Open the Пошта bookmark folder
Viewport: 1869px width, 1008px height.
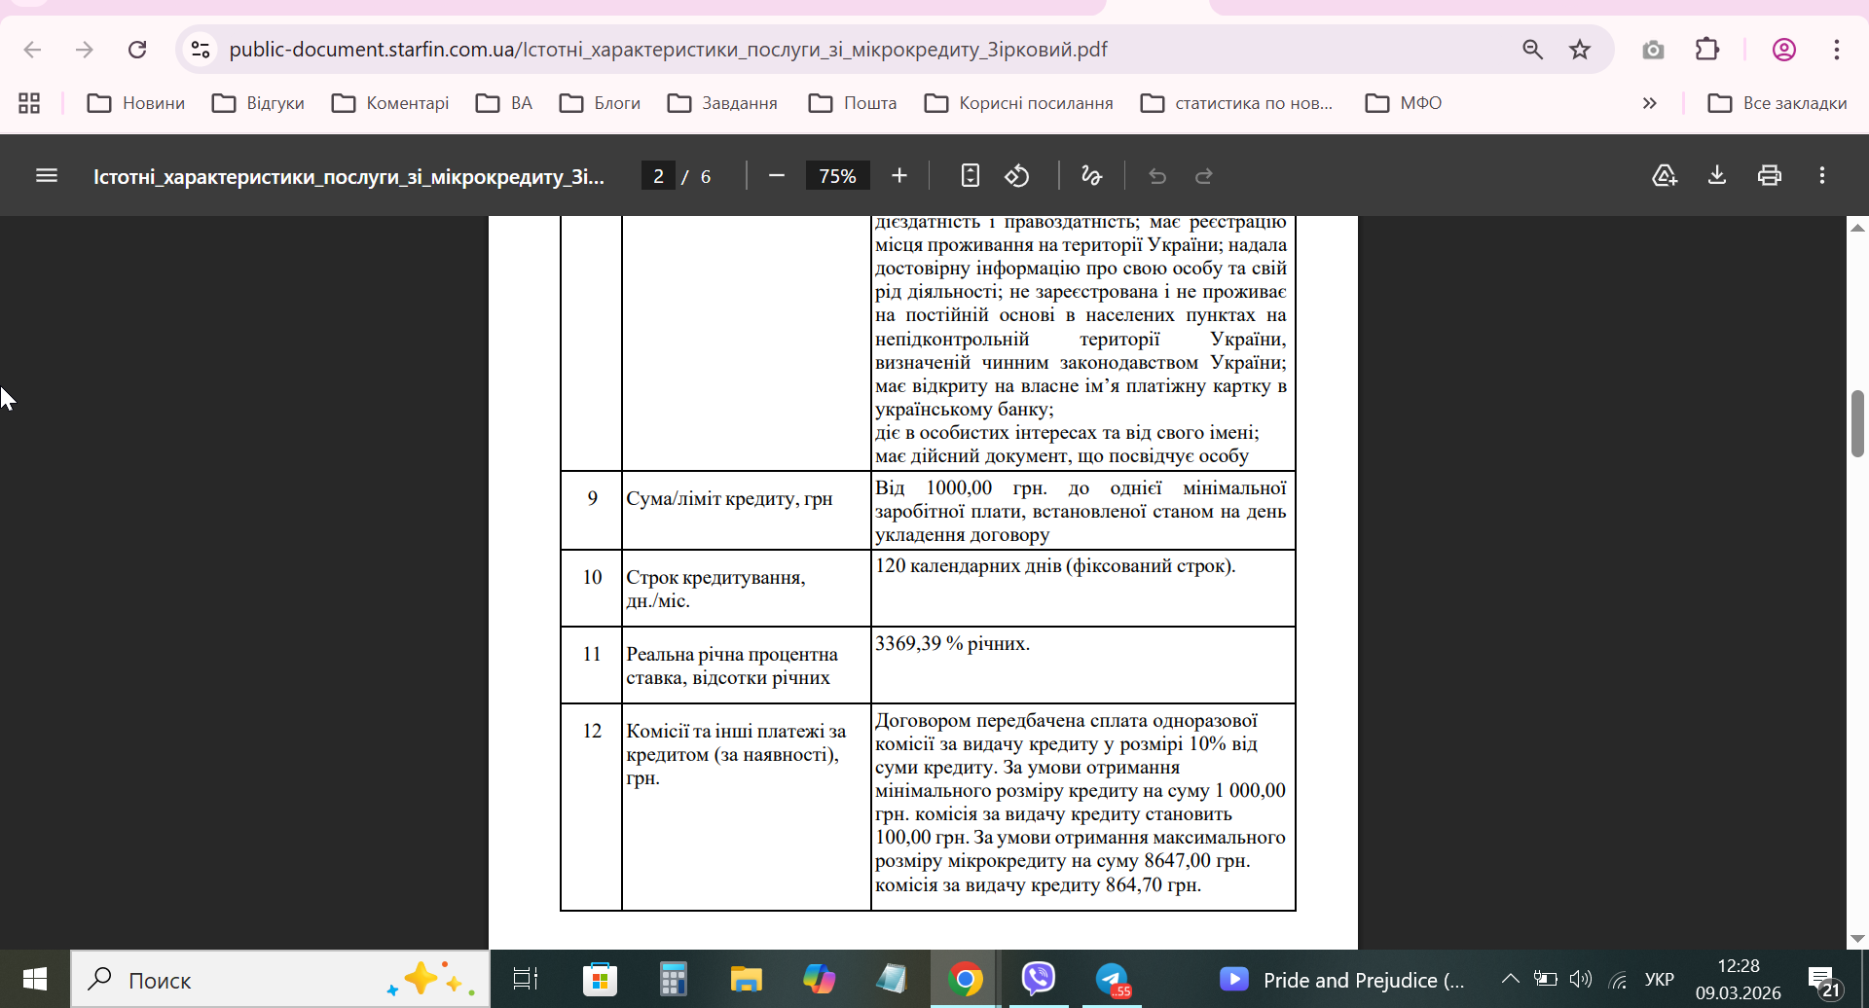(853, 103)
